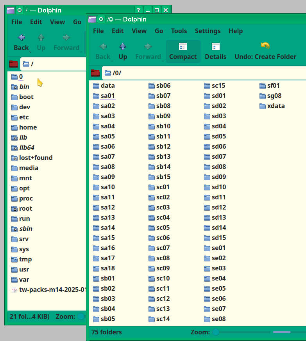Select the tw-packs file icon
The image size is (306, 341).
[14, 290]
